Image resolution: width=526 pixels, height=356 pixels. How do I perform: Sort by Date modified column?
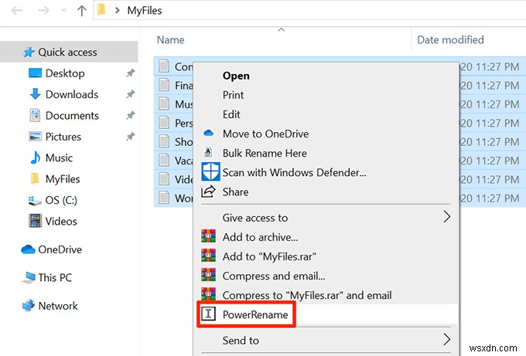[450, 40]
